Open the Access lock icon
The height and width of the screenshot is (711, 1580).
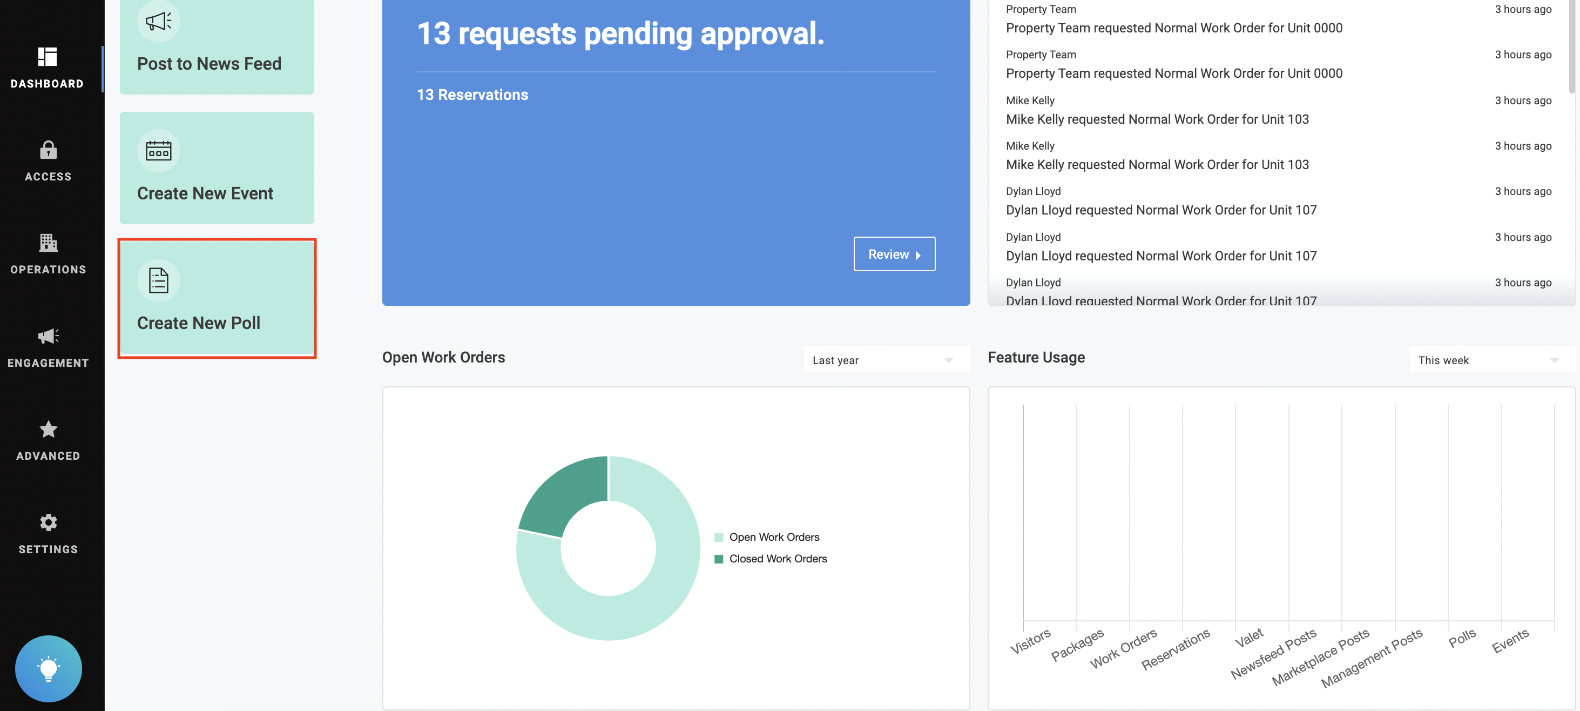(48, 150)
